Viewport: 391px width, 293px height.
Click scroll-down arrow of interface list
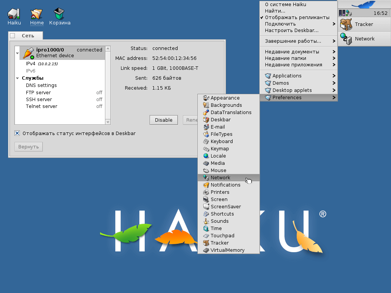108,122
